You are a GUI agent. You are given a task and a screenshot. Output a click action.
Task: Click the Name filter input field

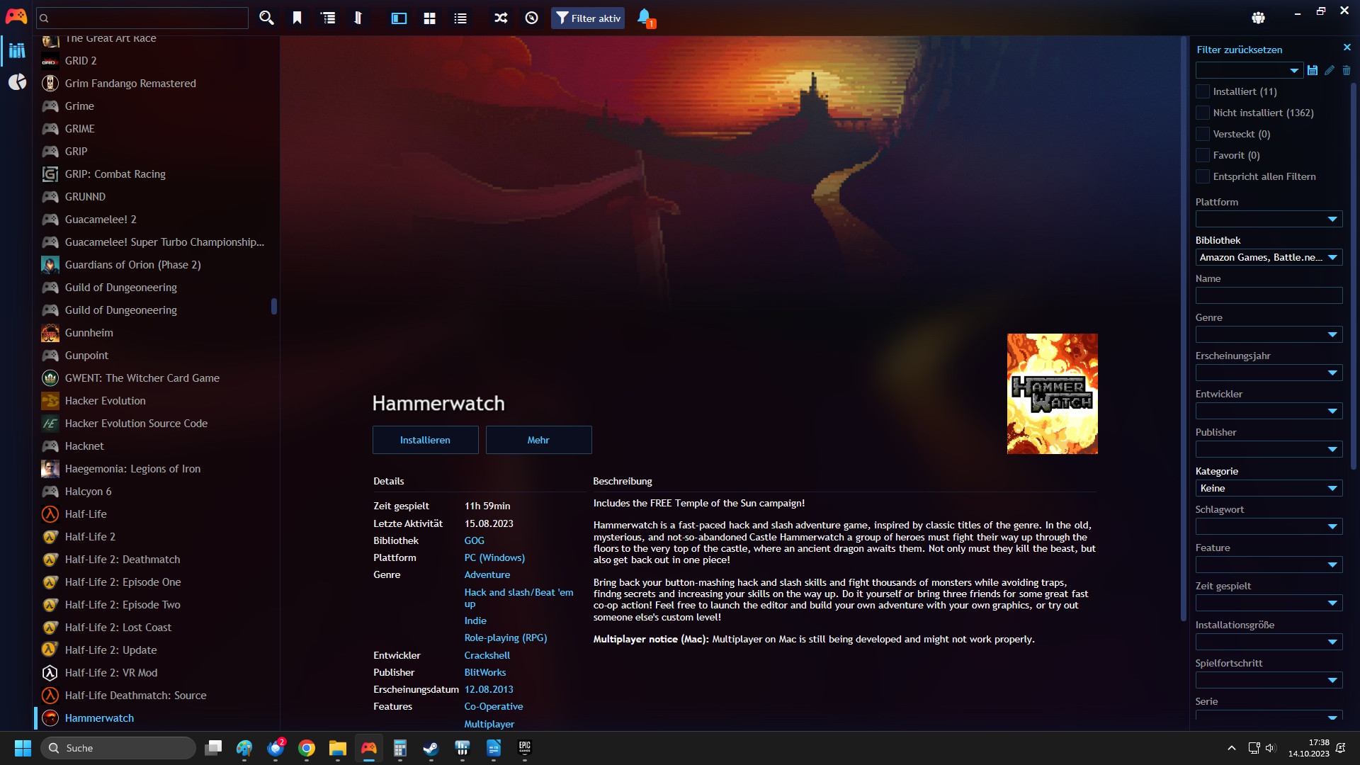tap(1268, 295)
